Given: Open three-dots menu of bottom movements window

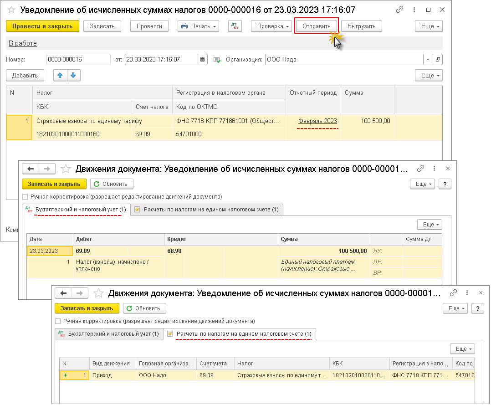Looking at the screenshot, I should [467, 293].
